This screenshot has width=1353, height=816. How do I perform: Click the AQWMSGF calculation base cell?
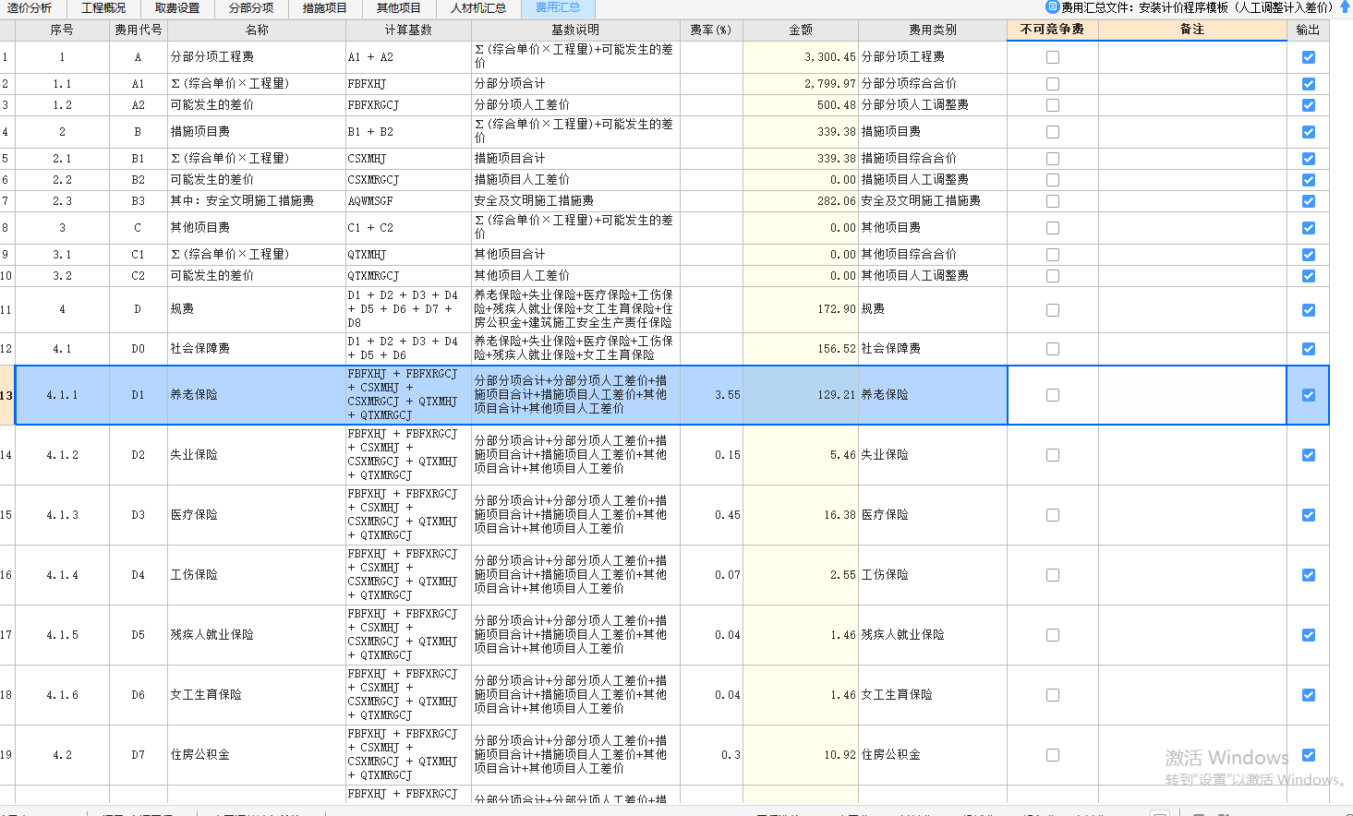[x=408, y=201]
